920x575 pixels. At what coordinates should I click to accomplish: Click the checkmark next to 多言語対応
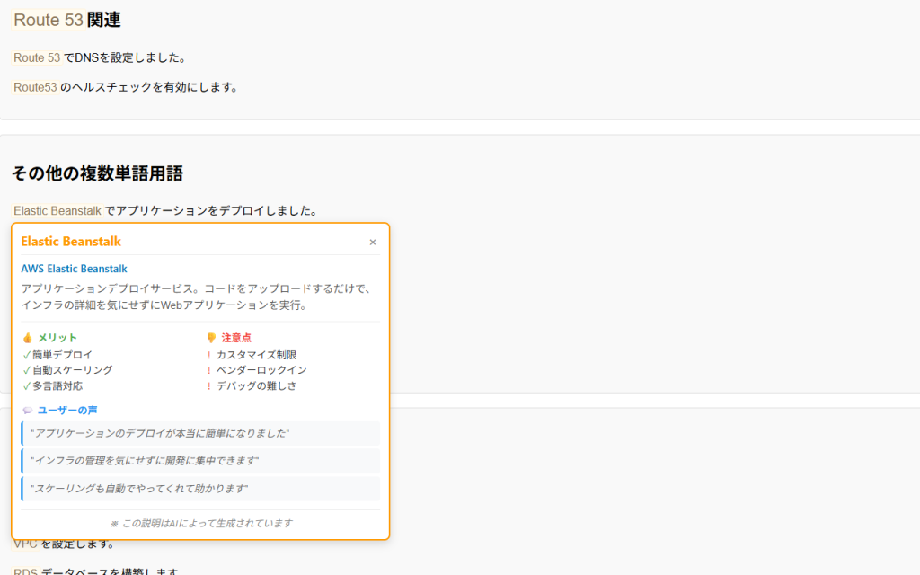[x=27, y=386]
